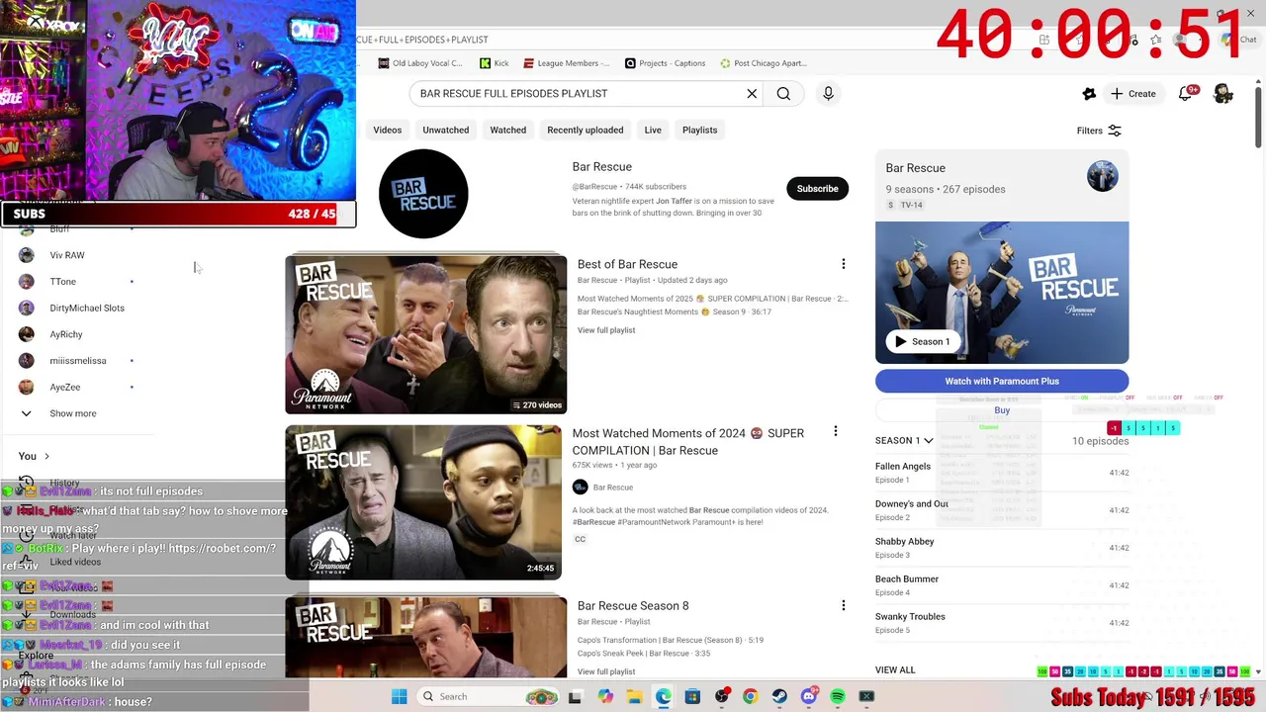Open AyRichy subscription channel
Screen dimensions: 1266x712
66,334
